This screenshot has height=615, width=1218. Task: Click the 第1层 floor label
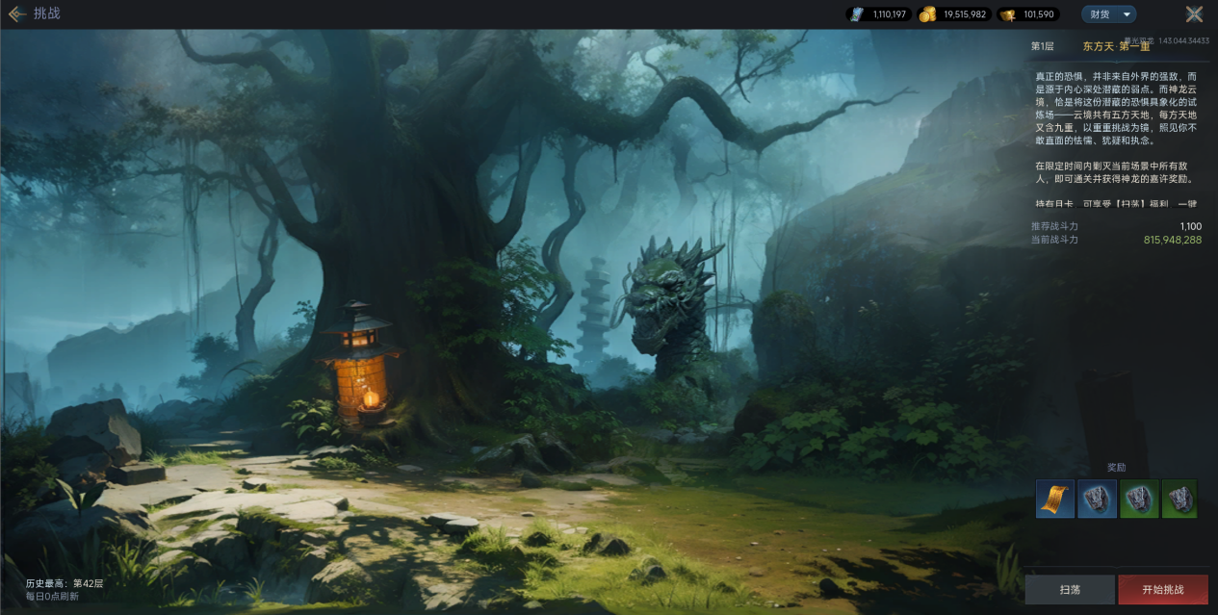[1043, 46]
